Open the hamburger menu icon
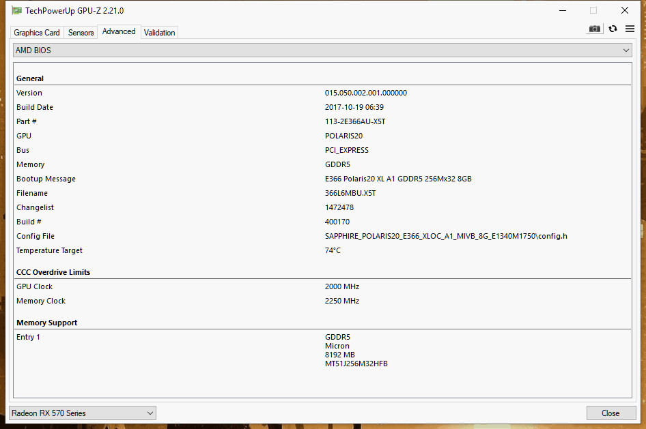The height and width of the screenshot is (429, 646). click(x=630, y=29)
